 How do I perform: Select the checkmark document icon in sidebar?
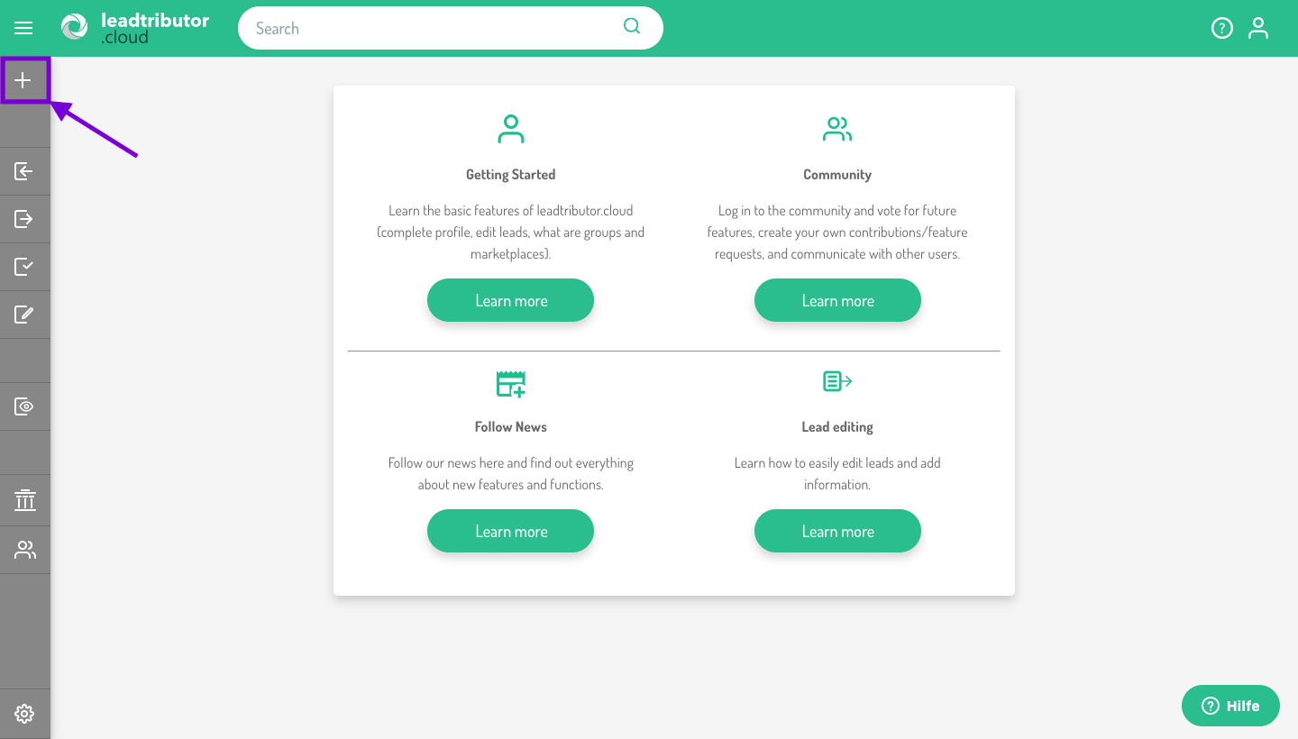pyautogui.click(x=24, y=267)
